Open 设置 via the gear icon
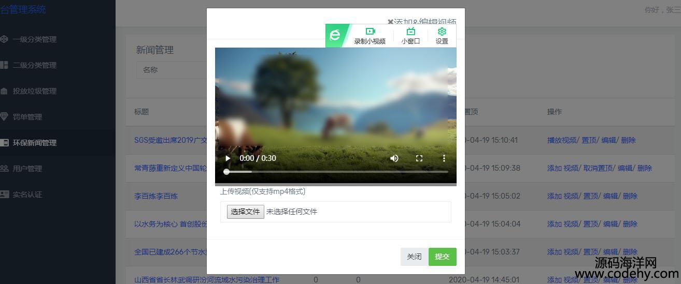This screenshot has height=284, width=681. click(442, 31)
